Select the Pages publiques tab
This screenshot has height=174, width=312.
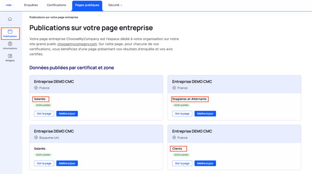87,6
